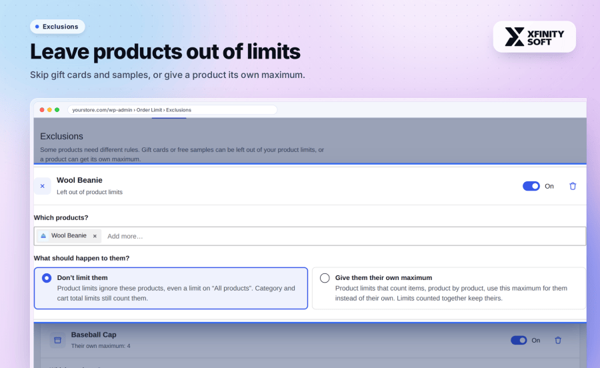Click "Leave products out of limits" headline
Image resolution: width=600 pixels, height=368 pixels.
tap(165, 51)
